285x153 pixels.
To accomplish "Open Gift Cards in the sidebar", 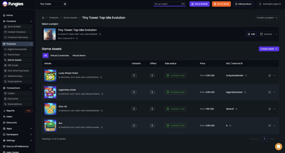I will (18, 65).
